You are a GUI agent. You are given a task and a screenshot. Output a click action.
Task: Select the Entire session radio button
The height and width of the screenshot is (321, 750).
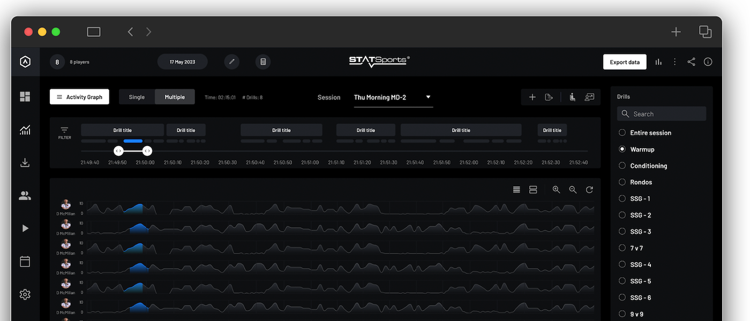click(x=622, y=133)
